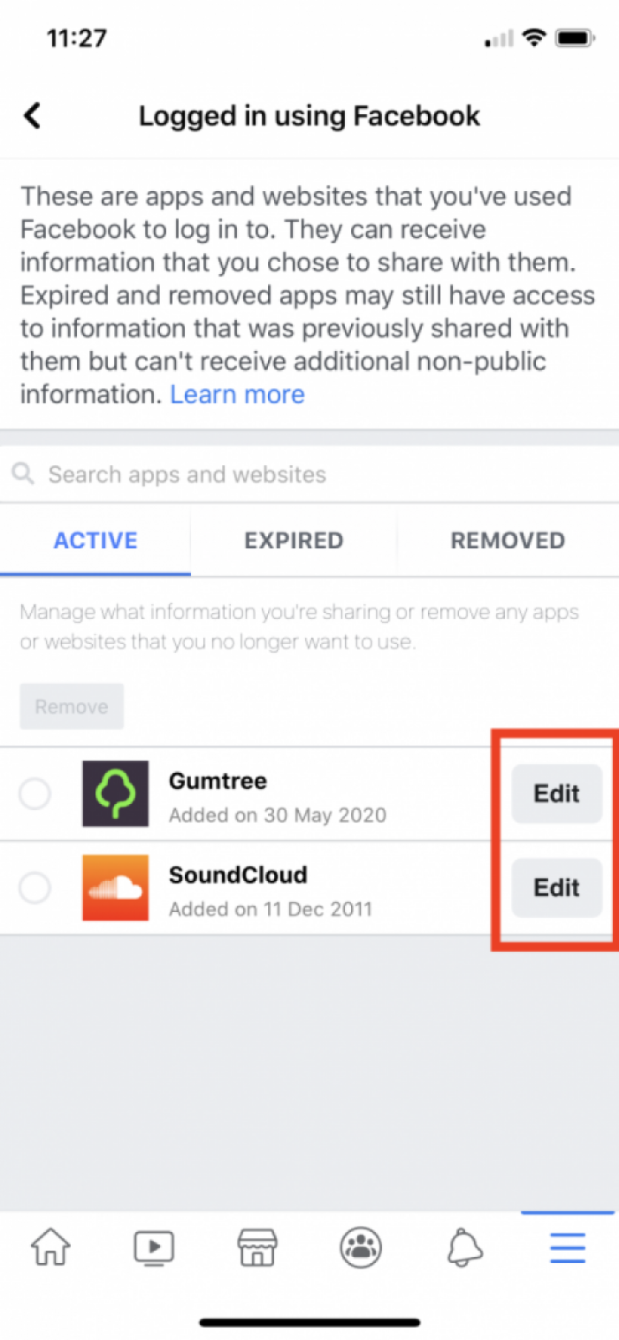Select the ACTIVE tab
619x1340 pixels.
96,540
